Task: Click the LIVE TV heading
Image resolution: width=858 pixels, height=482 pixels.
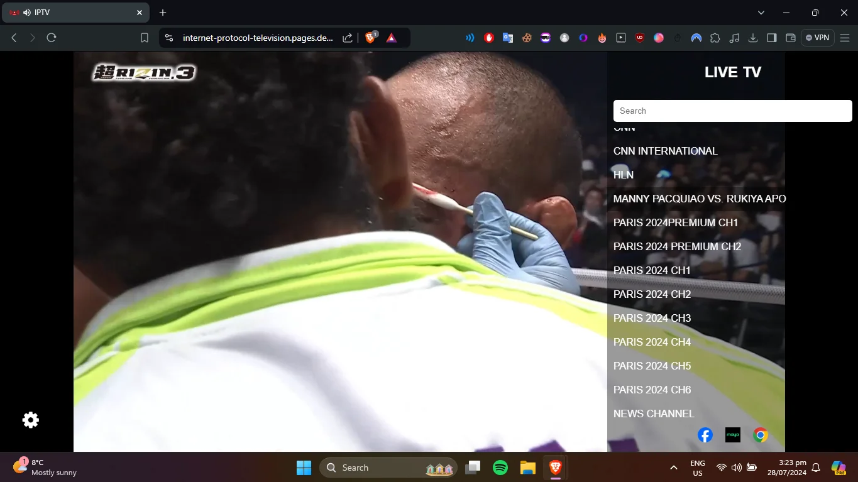Action: point(733,72)
